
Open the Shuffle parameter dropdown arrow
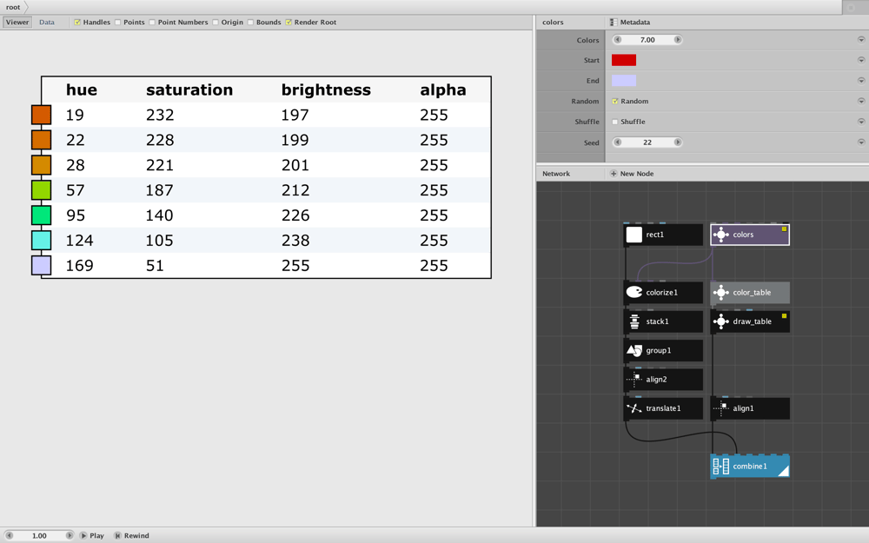[860, 122]
